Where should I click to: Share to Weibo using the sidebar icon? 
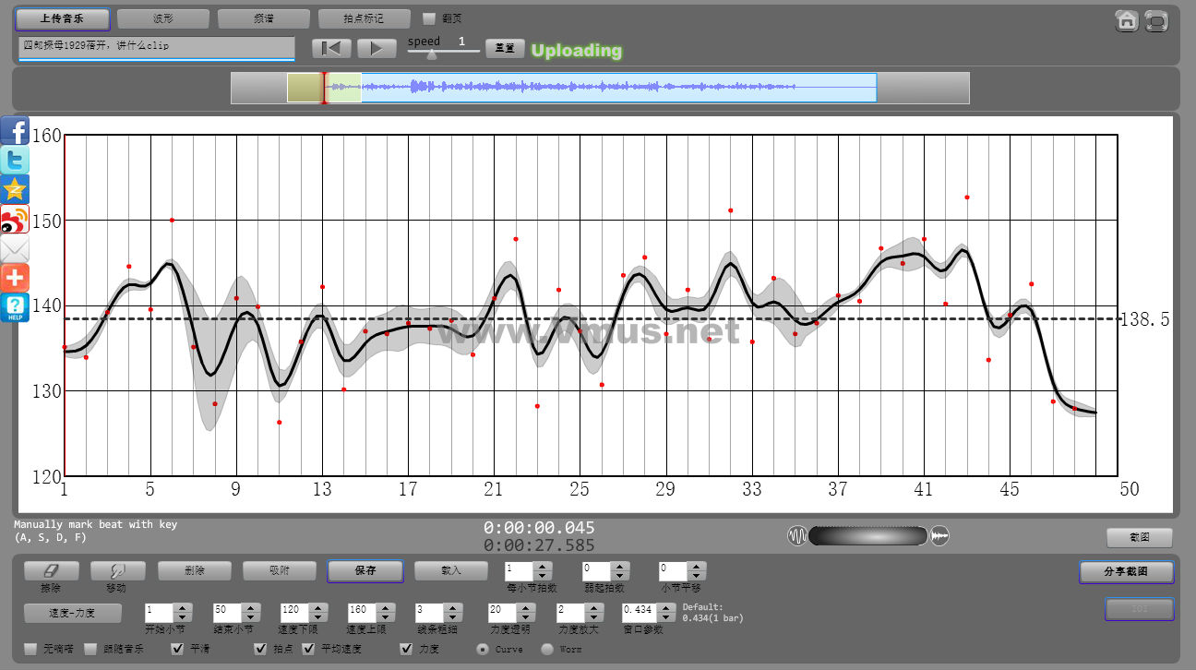tap(15, 219)
